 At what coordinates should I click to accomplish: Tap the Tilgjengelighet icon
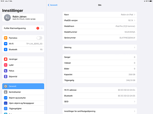6,108
